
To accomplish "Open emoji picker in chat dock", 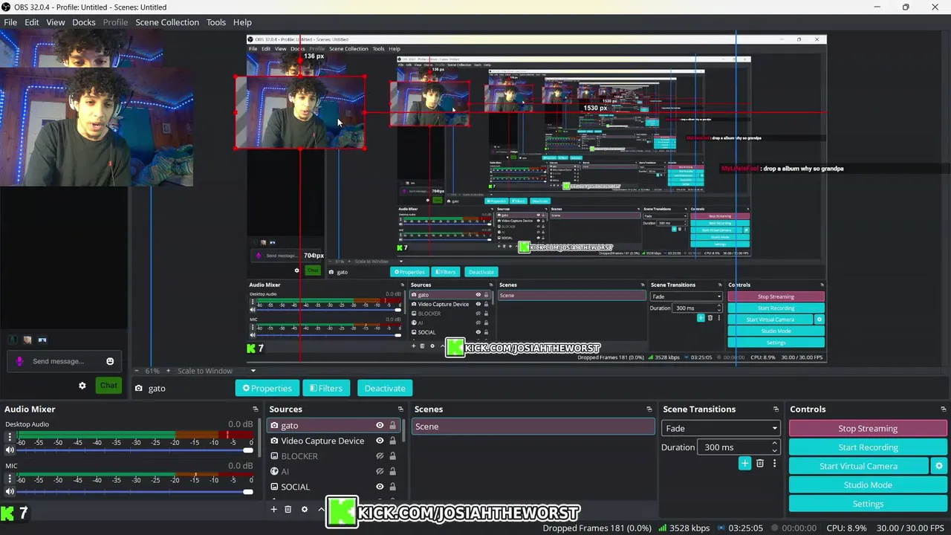I will point(110,361).
